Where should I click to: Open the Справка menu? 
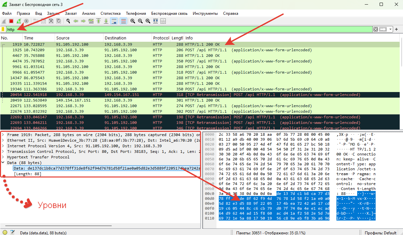click(x=231, y=13)
